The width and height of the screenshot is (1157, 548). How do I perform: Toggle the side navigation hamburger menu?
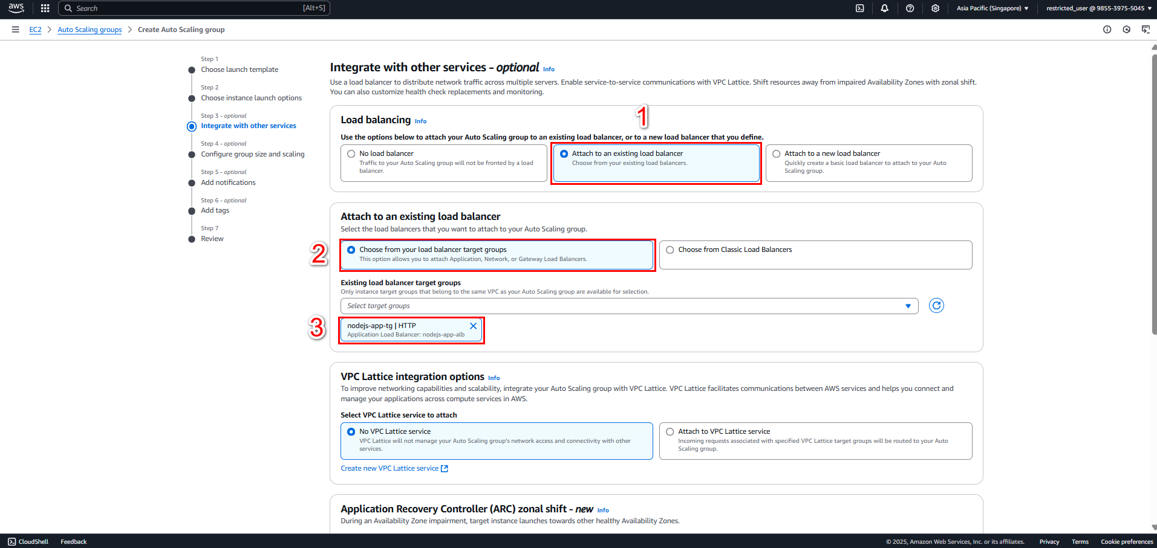(x=15, y=30)
